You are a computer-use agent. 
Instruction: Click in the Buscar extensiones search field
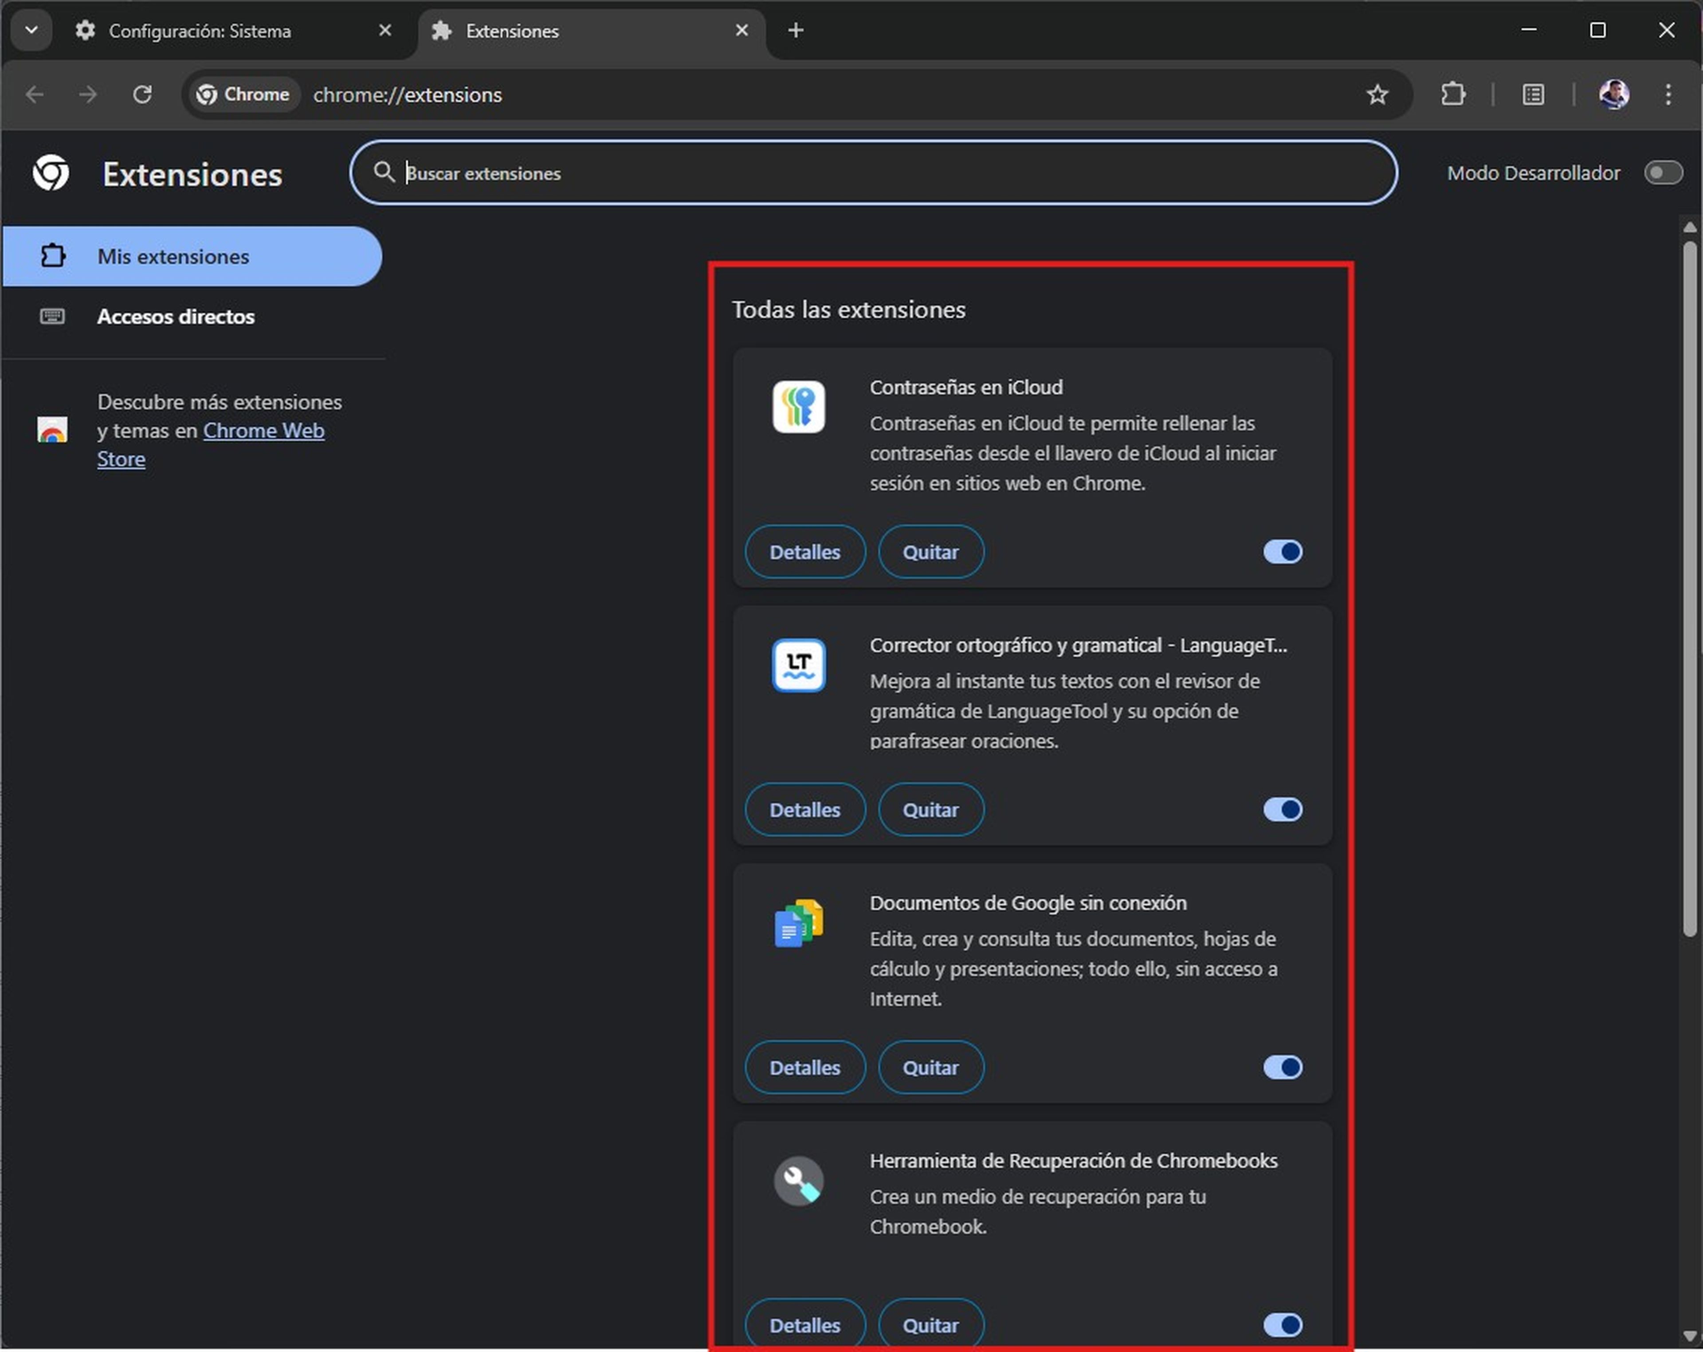(x=874, y=172)
